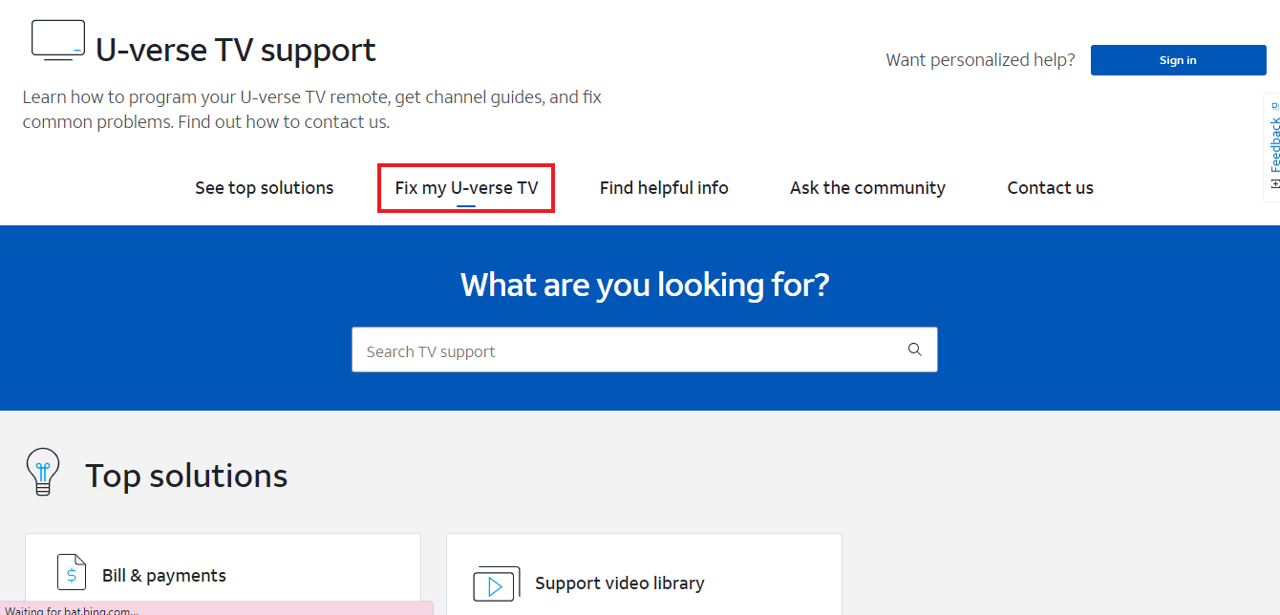1280x615 pixels.
Task: Click the 'Want personalized help?' text
Action: pos(980,60)
